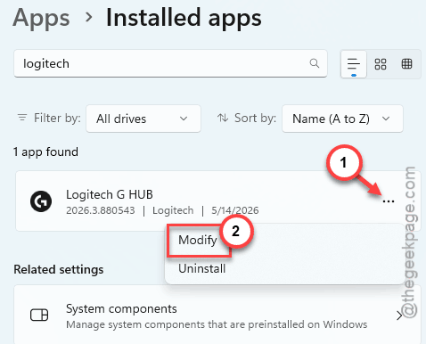Open the Name (A to Z) sort dropdown
The height and width of the screenshot is (344, 426).
click(x=342, y=119)
